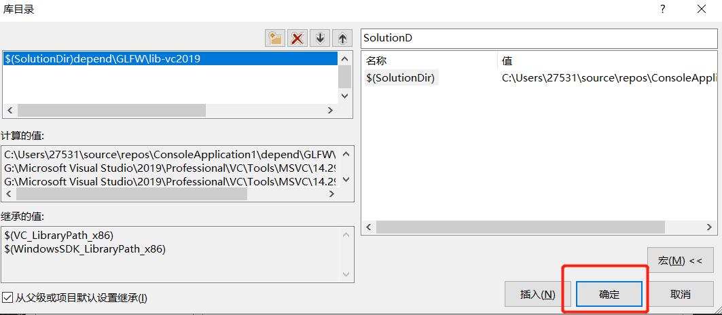
Task: Move the selected line down with arrow icon
Action: coord(320,38)
